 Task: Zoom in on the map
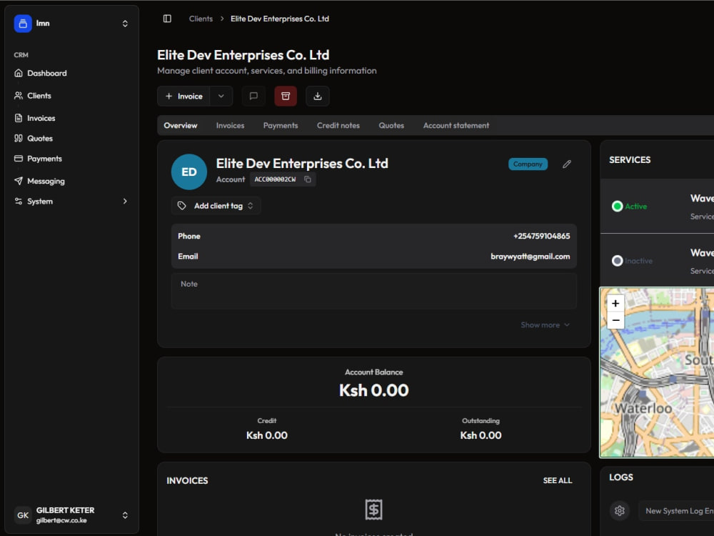(x=615, y=303)
